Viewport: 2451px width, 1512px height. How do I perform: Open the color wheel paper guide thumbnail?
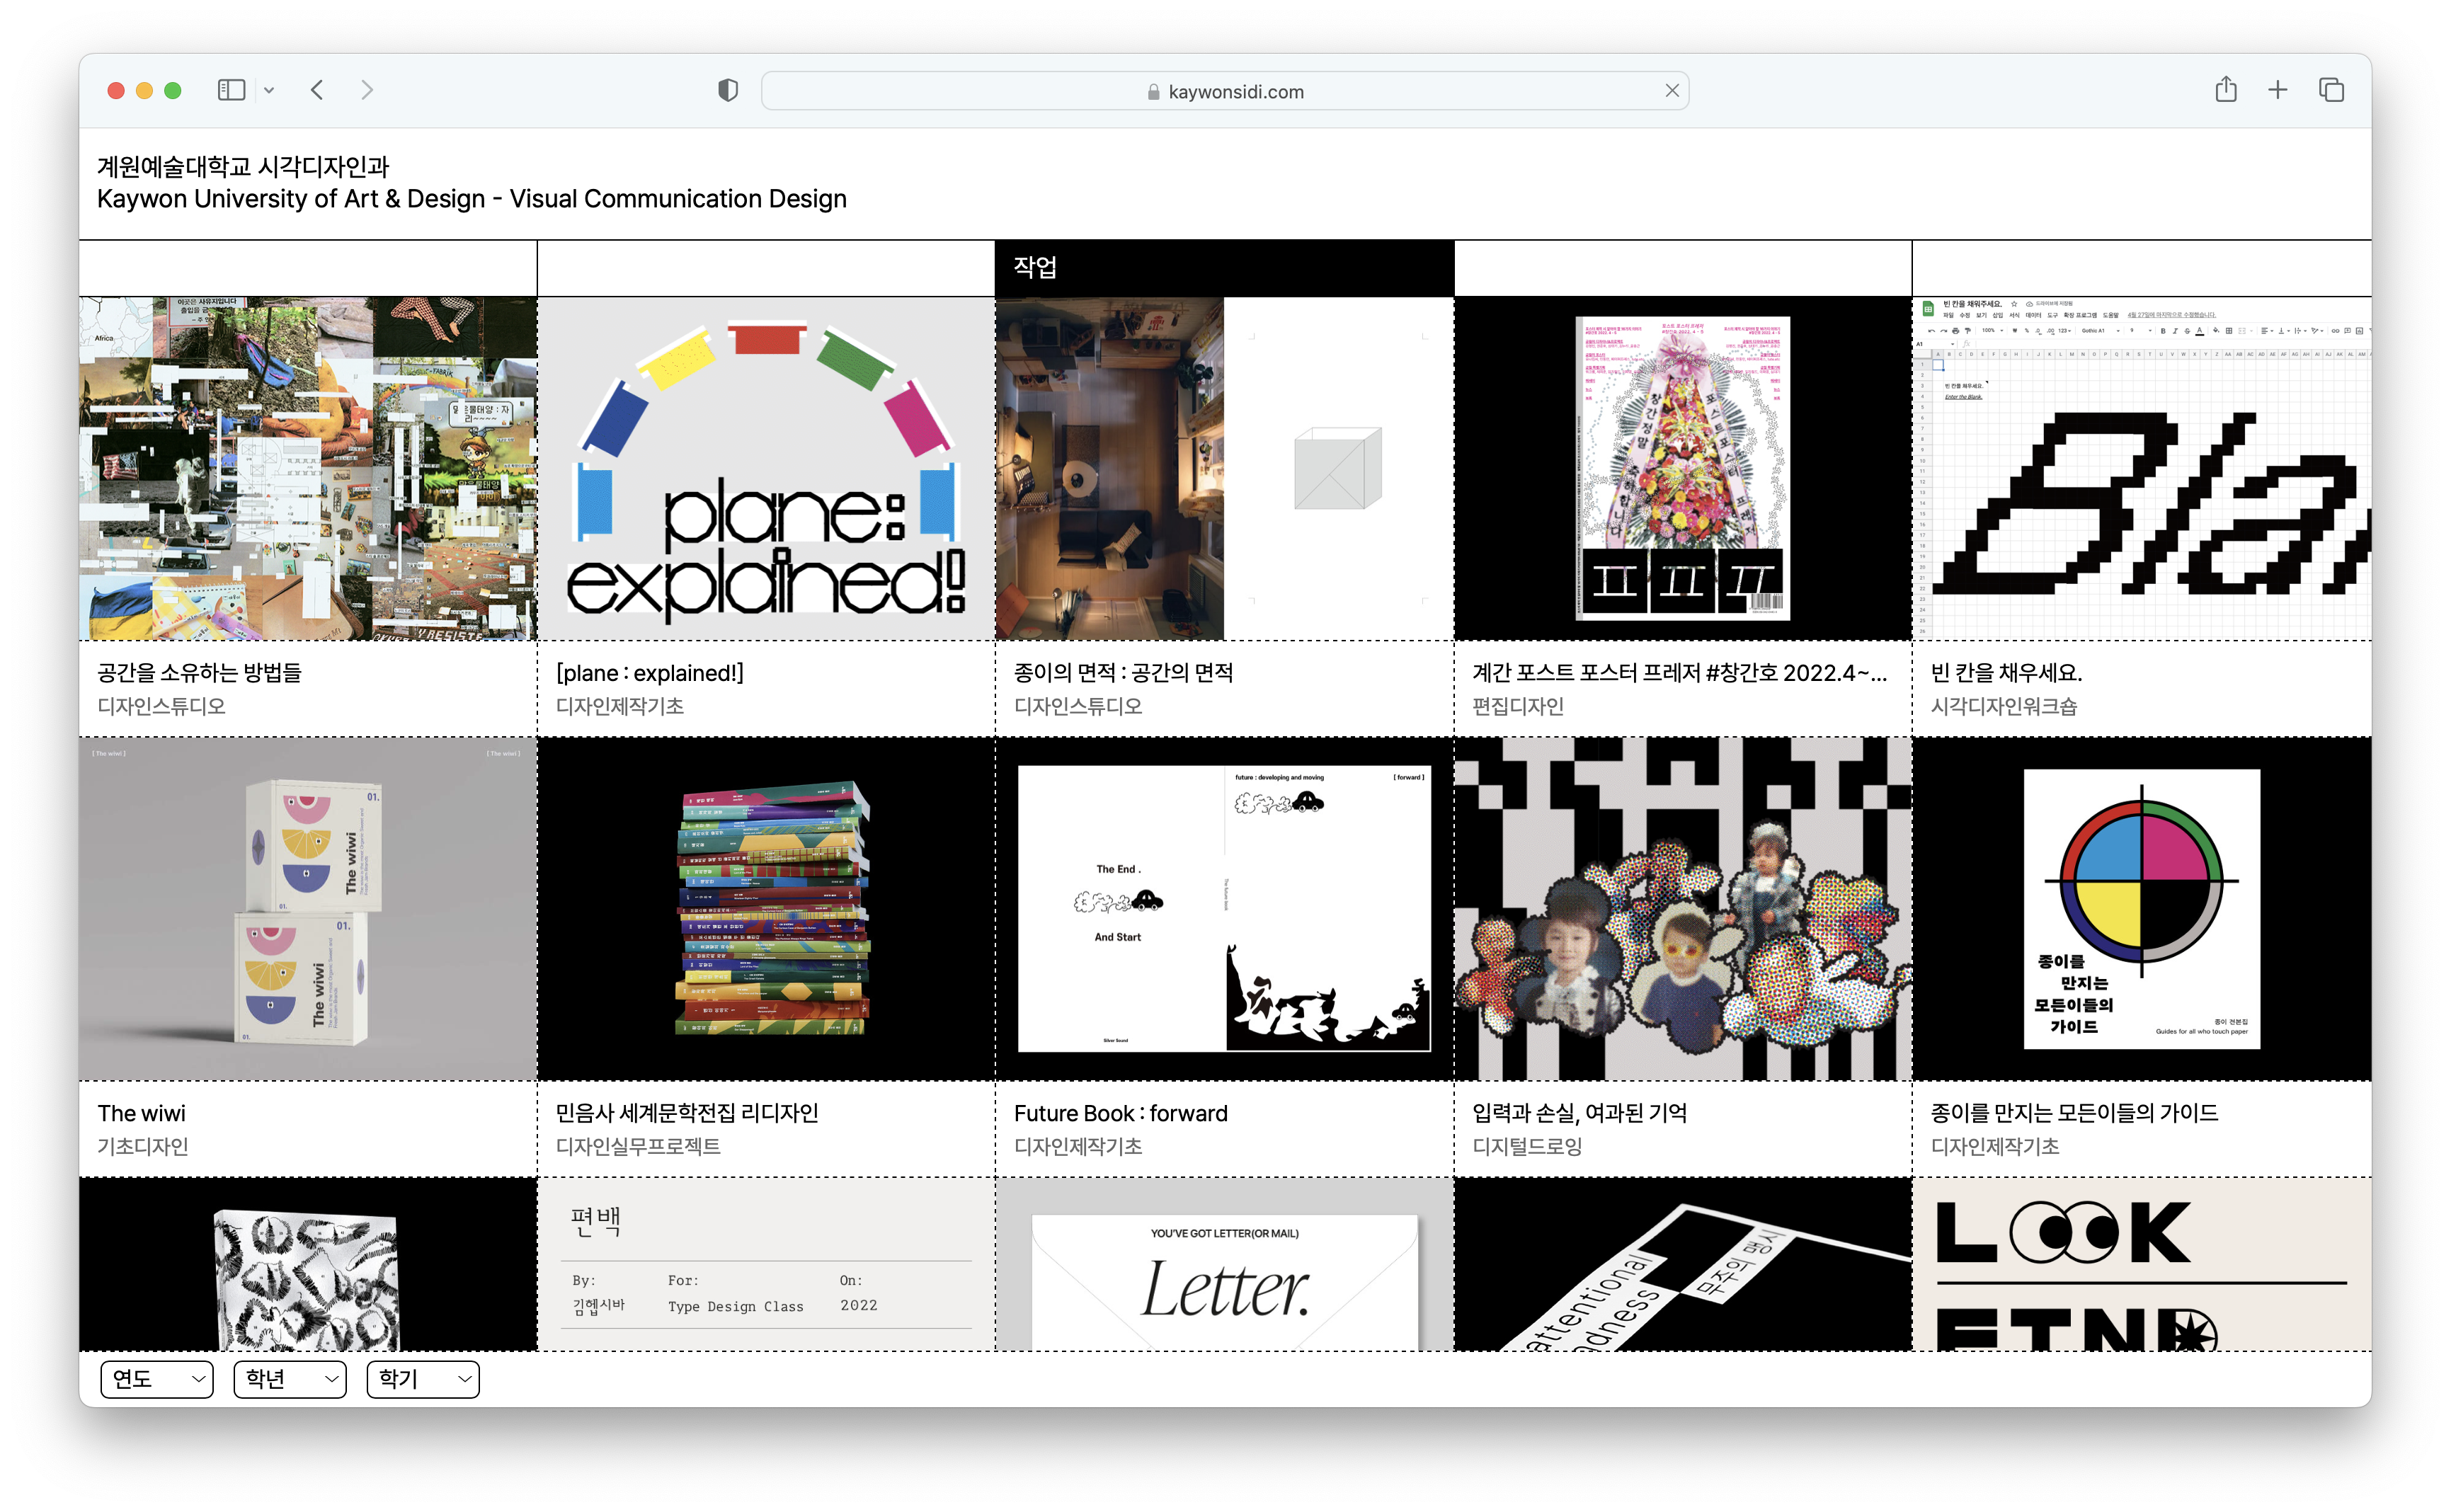(2141, 908)
